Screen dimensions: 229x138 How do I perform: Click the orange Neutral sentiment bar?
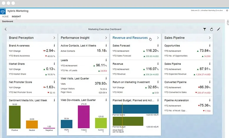click(x=32, y=124)
